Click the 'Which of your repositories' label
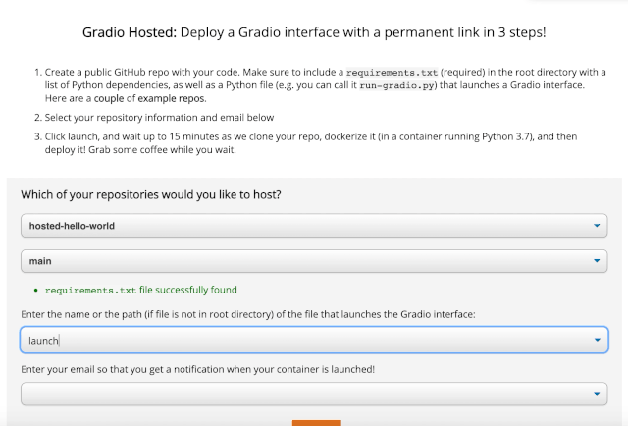 151,194
